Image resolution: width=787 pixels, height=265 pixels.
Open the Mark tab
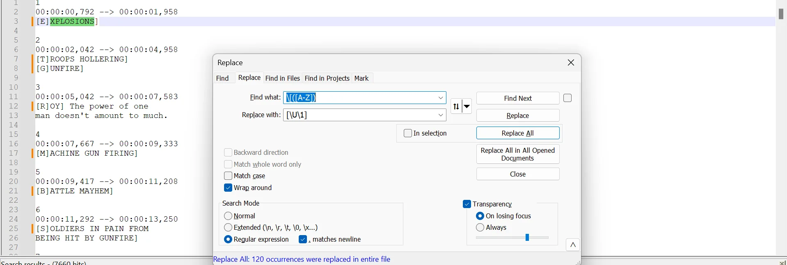(x=361, y=78)
